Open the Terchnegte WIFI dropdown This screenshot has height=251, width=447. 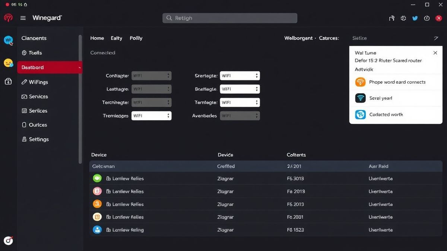point(151,102)
